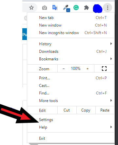Image resolution: width=118 pixels, height=145 pixels.
Task: Open the blue profile avatar
Action: [x=98, y=9]
